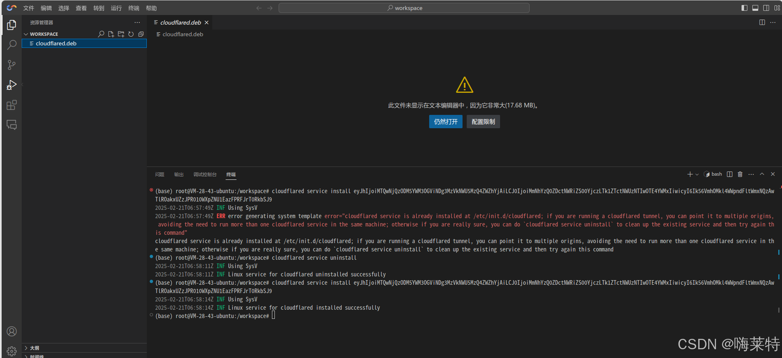Image resolution: width=782 pixels, height=358 pixels.
Task: Toggle bottom panel layout icon
Action: [755, 8]
